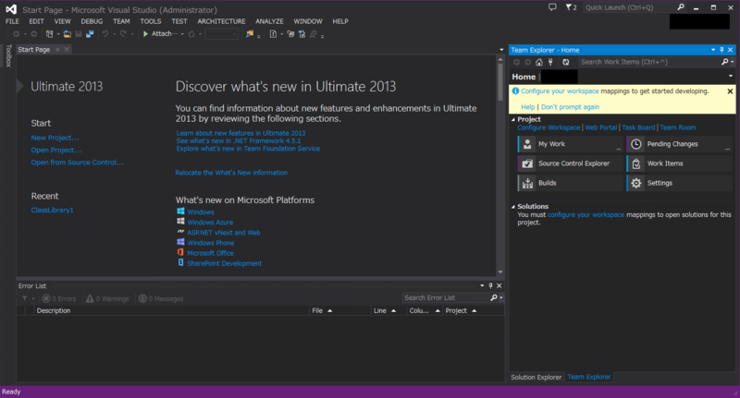Toggle the 0 Errors filter button

(x=59, y=298)
